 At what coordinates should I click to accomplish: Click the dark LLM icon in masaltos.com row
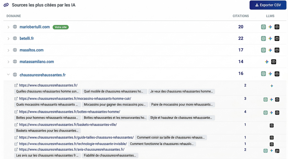pyautogui.click(x=277, y=50)
